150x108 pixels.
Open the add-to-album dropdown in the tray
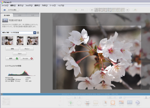coord(60,105)
